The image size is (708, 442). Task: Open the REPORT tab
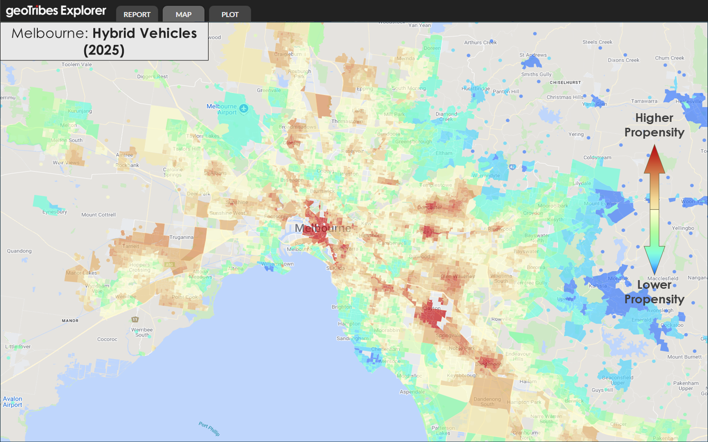pos(137,15)
